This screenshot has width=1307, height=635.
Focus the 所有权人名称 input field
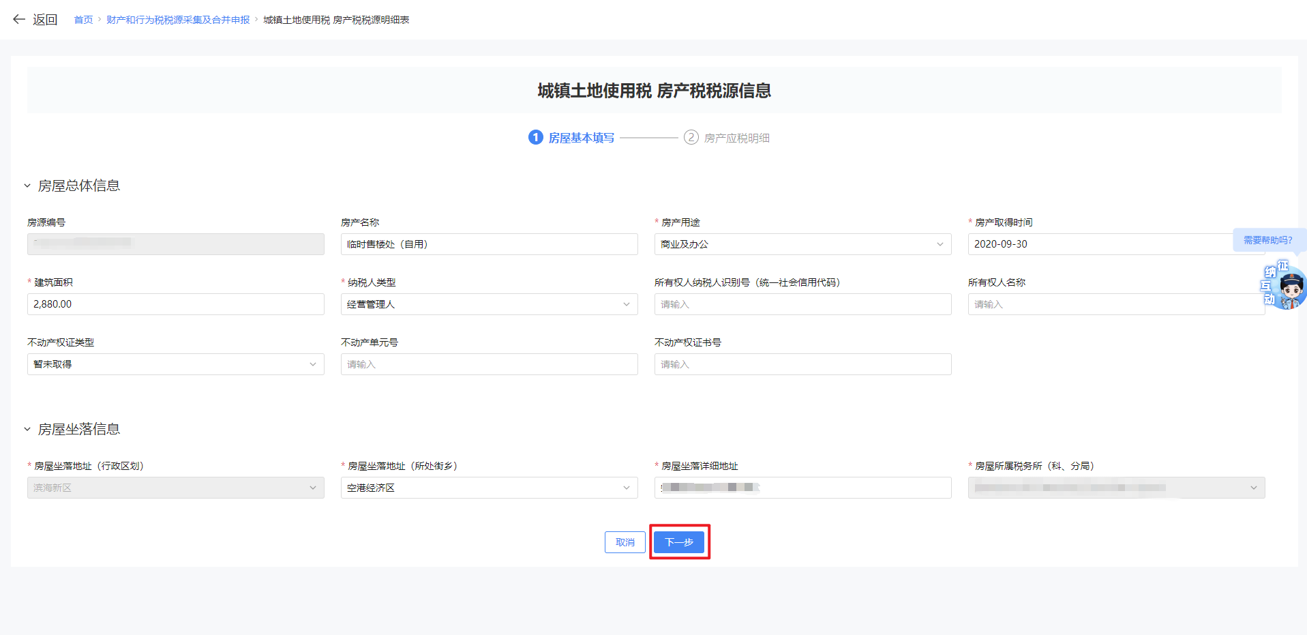1115,304
